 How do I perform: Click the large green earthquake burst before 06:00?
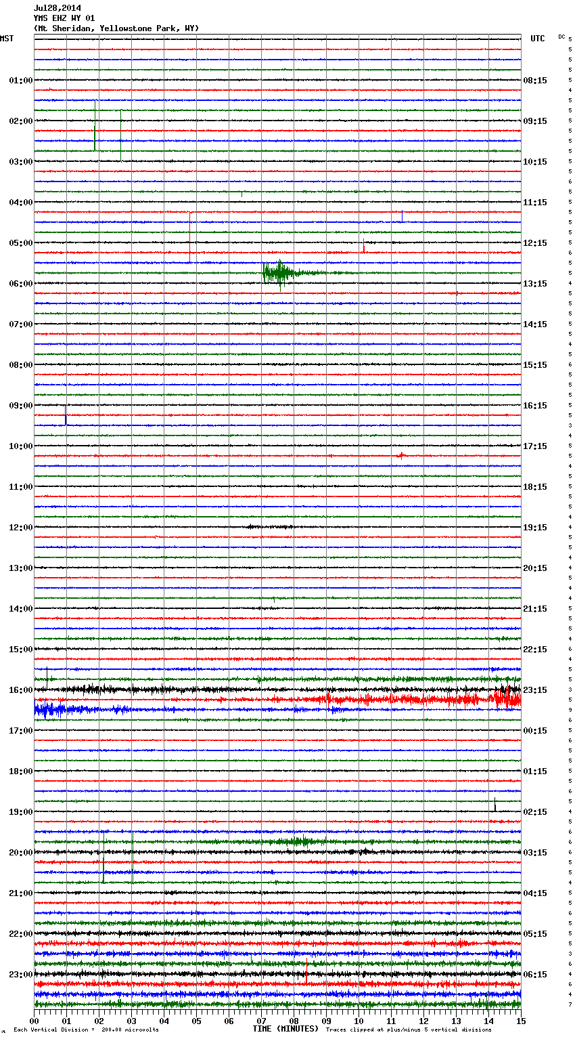277,273
